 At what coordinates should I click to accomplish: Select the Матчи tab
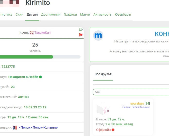pos(85,15)
